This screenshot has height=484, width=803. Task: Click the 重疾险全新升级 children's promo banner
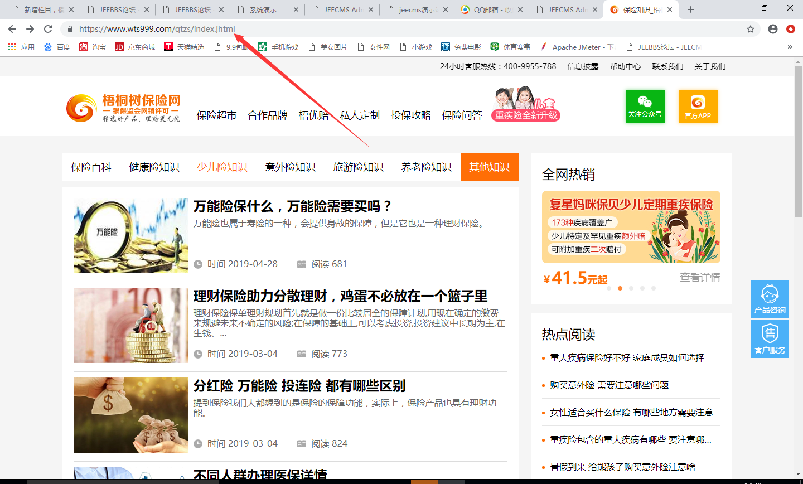tap(526, 104)
